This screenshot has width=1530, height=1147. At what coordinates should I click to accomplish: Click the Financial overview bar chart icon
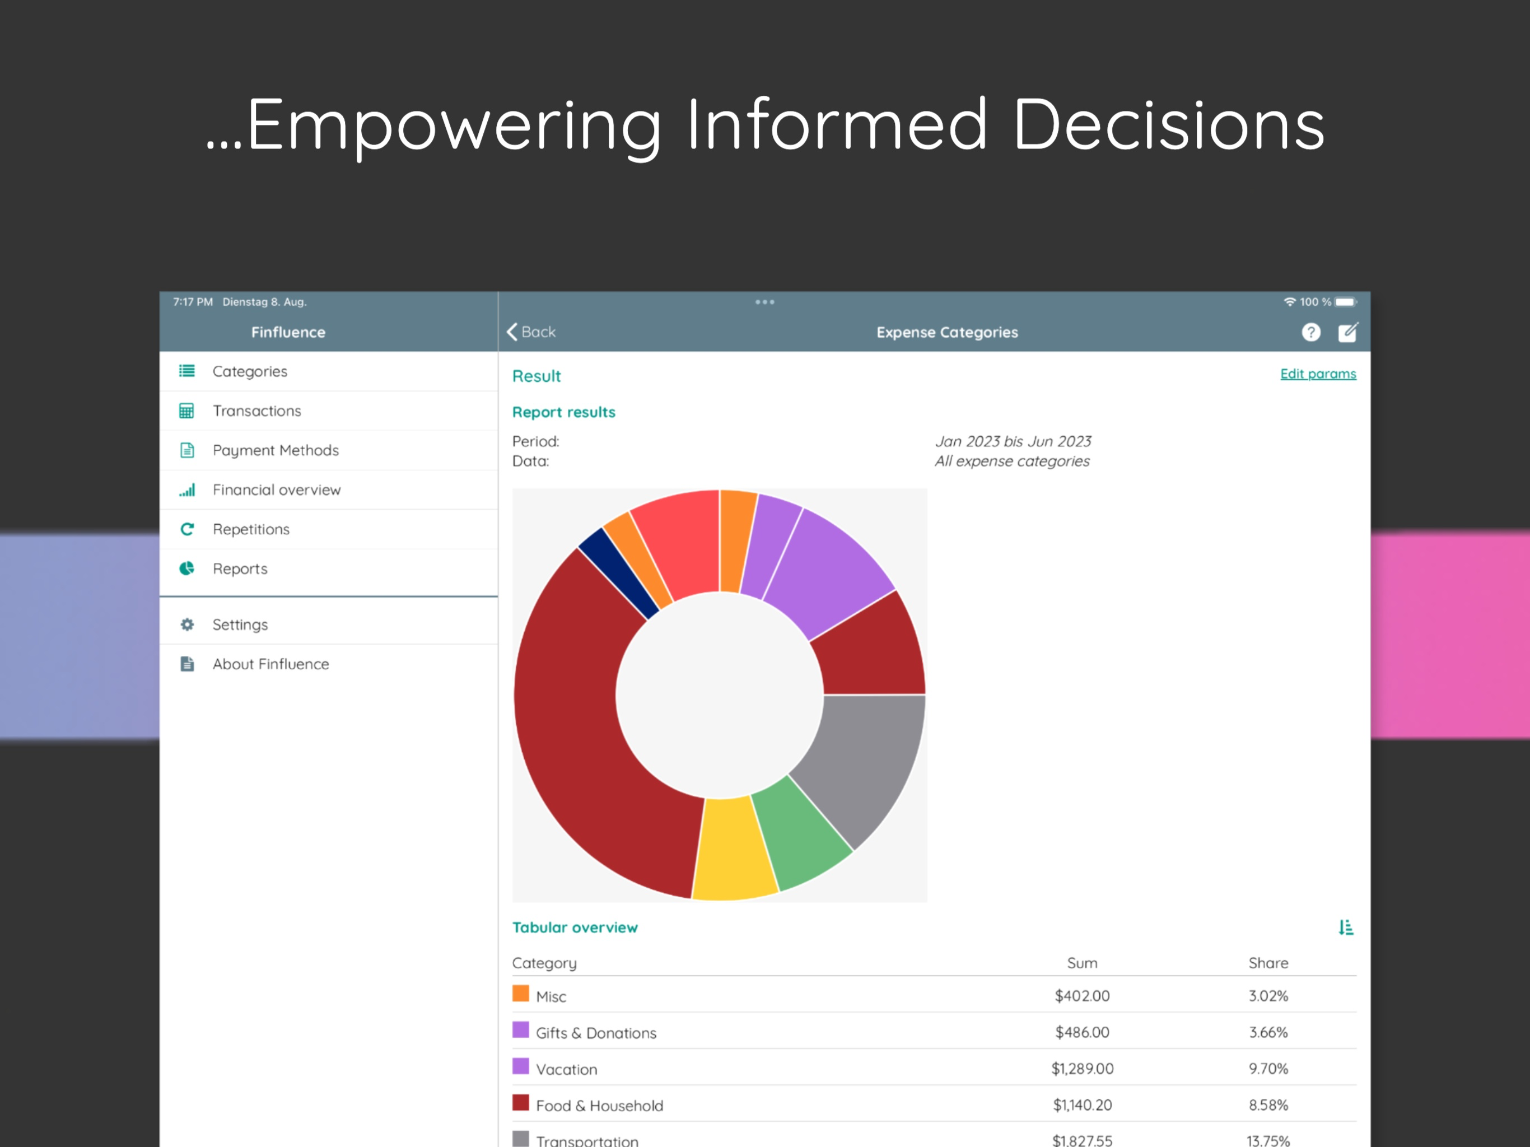(186, 490)
